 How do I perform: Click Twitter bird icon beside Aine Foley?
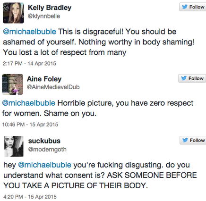click(184, 78)
